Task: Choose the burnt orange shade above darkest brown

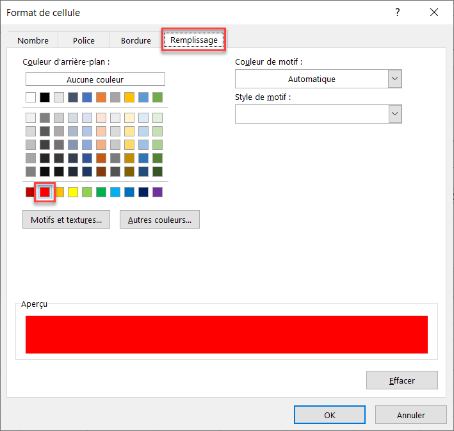Action: [x=101, y=158]
